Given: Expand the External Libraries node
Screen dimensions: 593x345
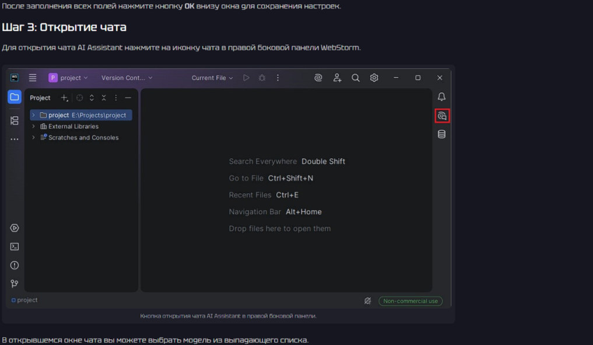Looking at the screenshot, I should click(34, 127).
